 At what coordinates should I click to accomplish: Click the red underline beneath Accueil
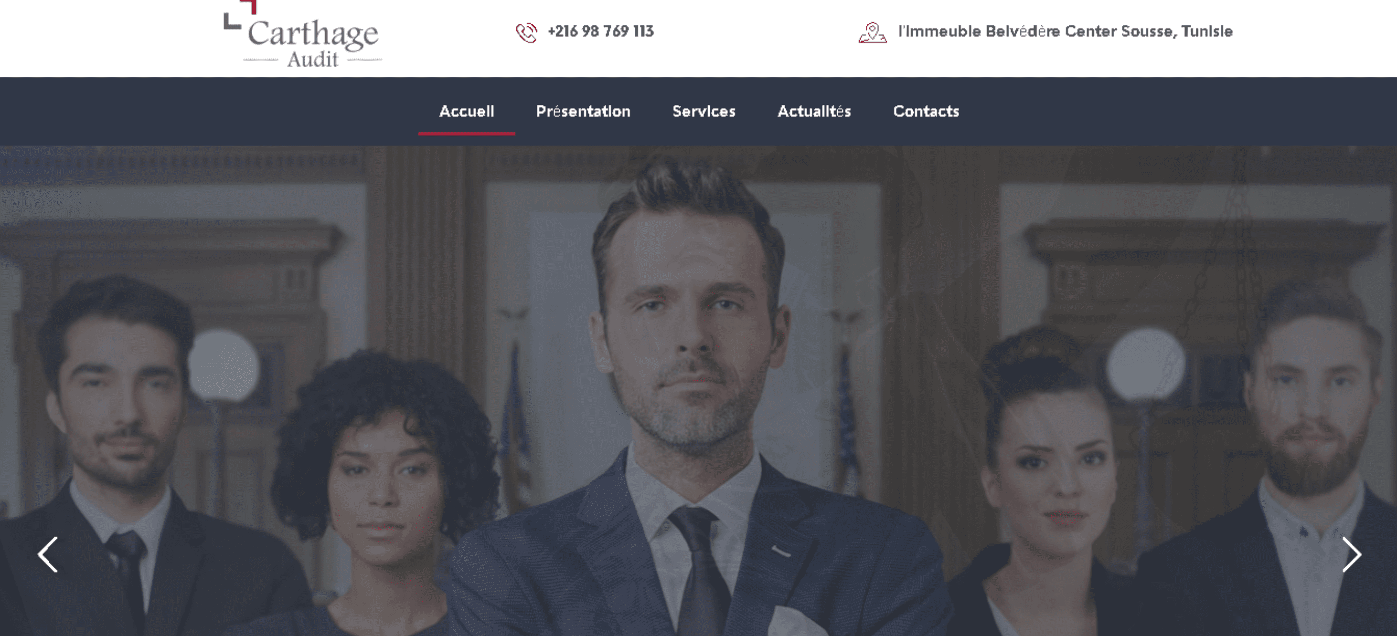467,133
